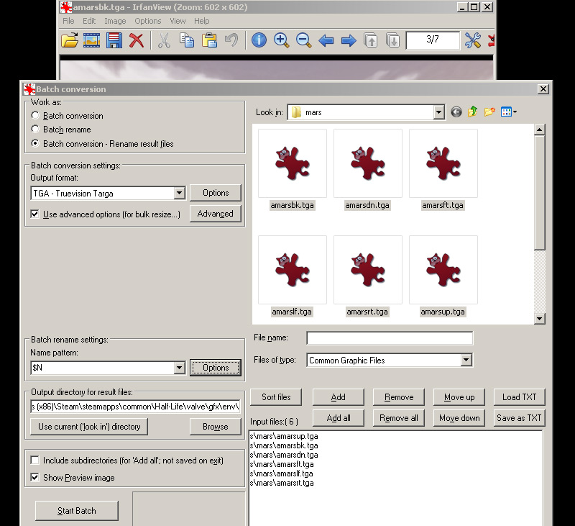Go up one folder level icon
Screen dimensions: 575x526
472,112
